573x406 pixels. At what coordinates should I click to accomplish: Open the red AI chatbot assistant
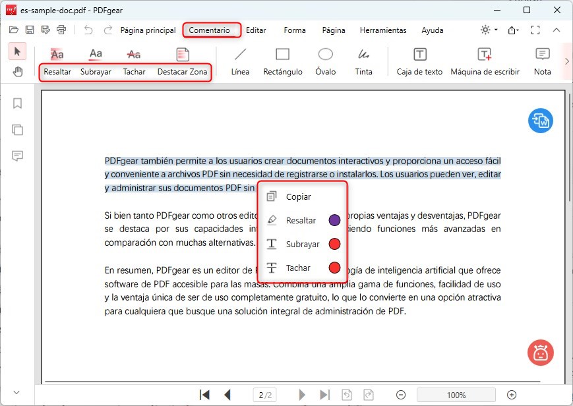tap(541, 353)
